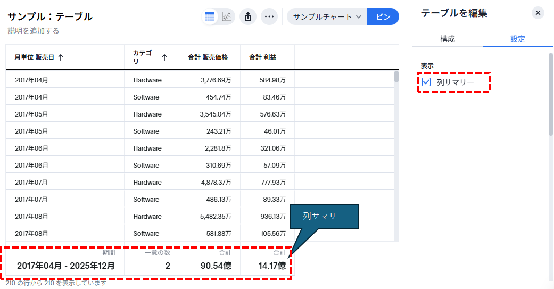Viewport: 554px width, 289px height.
Task: Select cell 321.06万
Action: (273, 148)
